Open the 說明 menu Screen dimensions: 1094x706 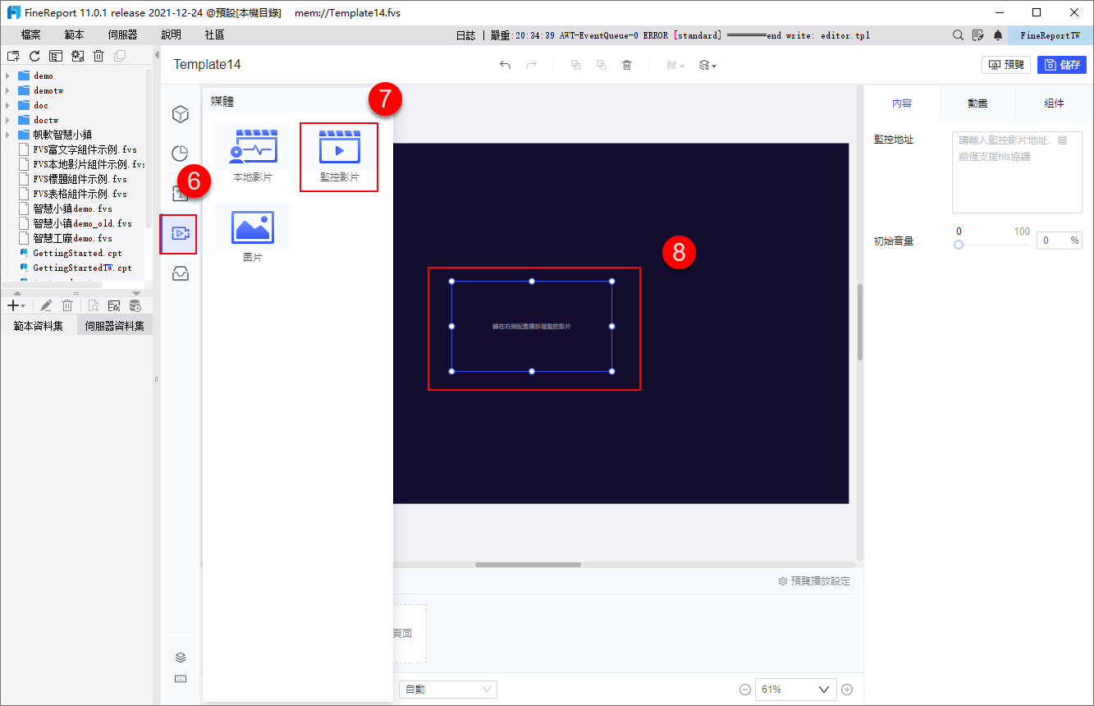click(172, 35)
